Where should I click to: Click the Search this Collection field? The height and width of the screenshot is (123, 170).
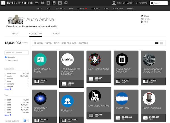click(17, 53)
